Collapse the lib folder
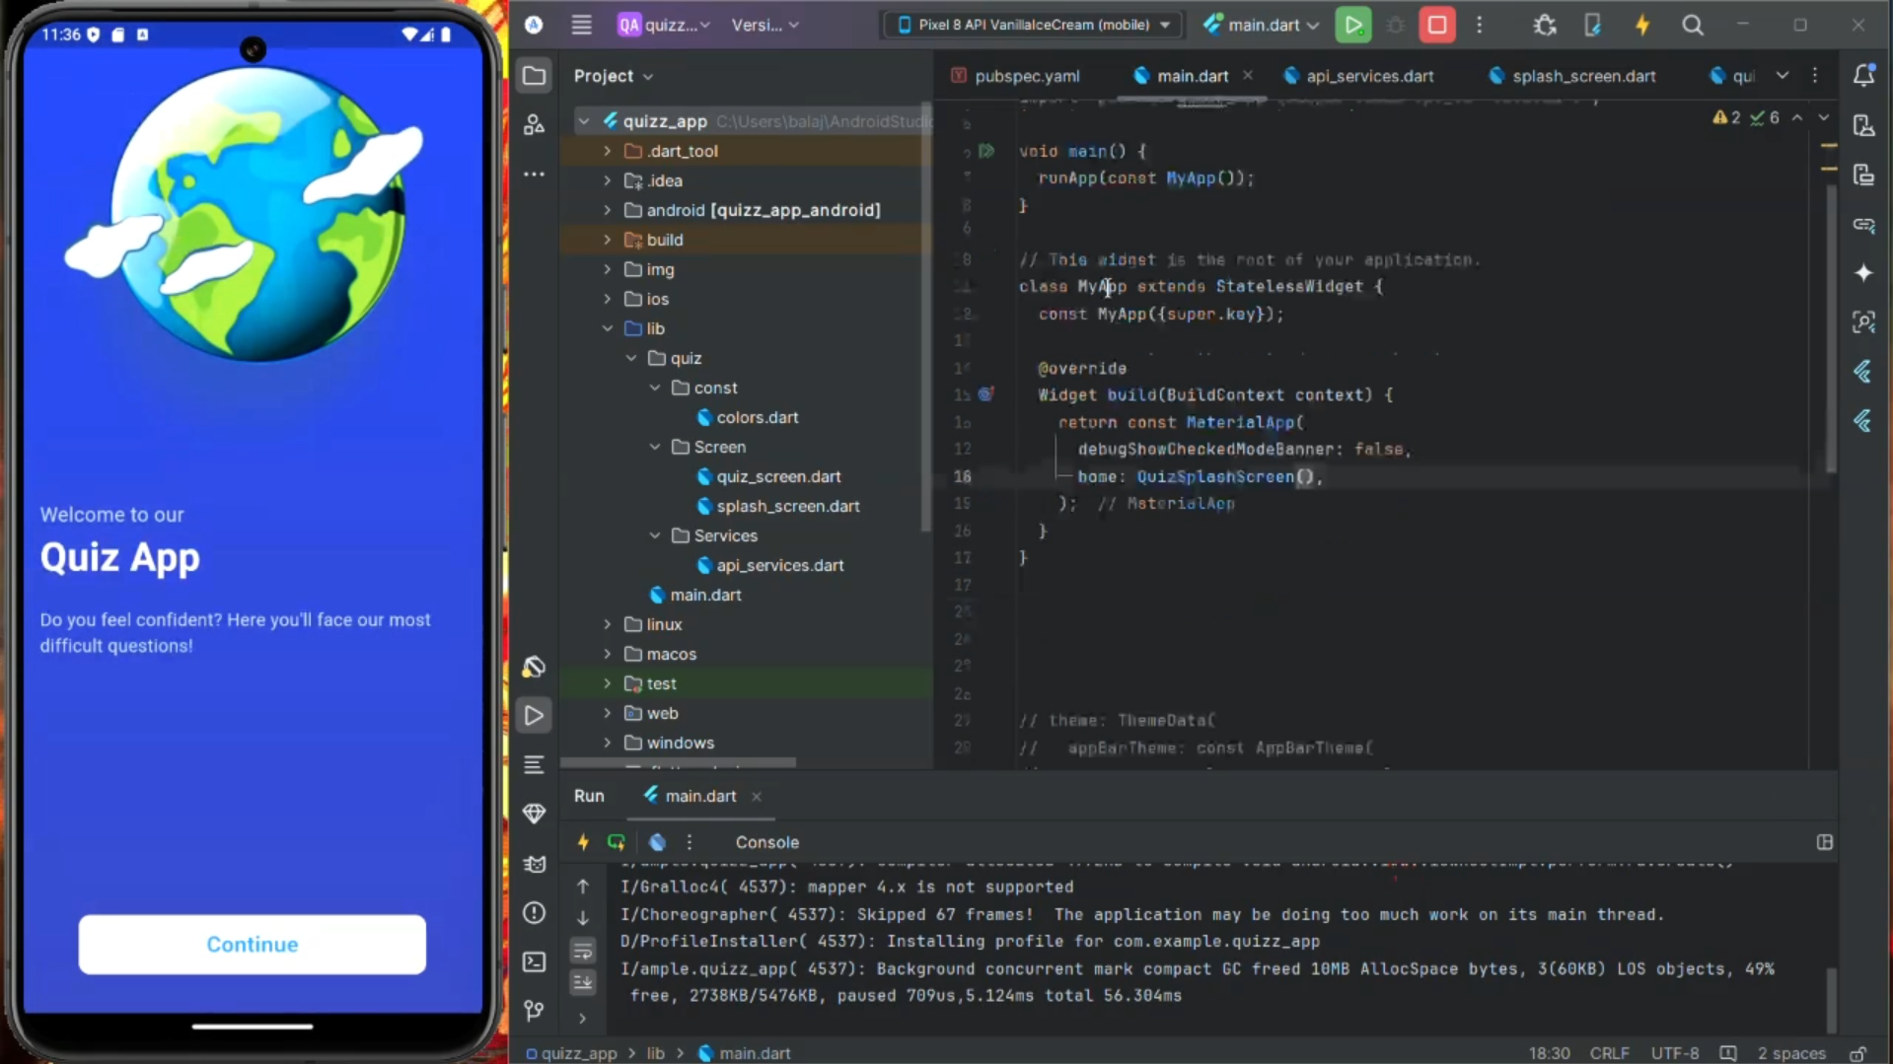The image size is (1893, 1064). (608, 328)
